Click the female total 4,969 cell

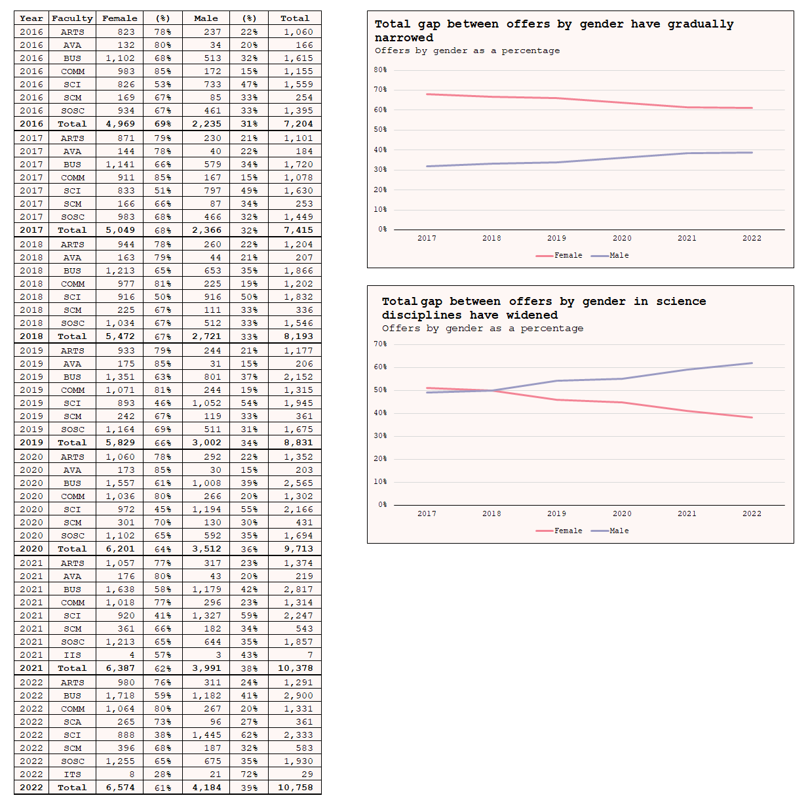click(x=120, y=124)
